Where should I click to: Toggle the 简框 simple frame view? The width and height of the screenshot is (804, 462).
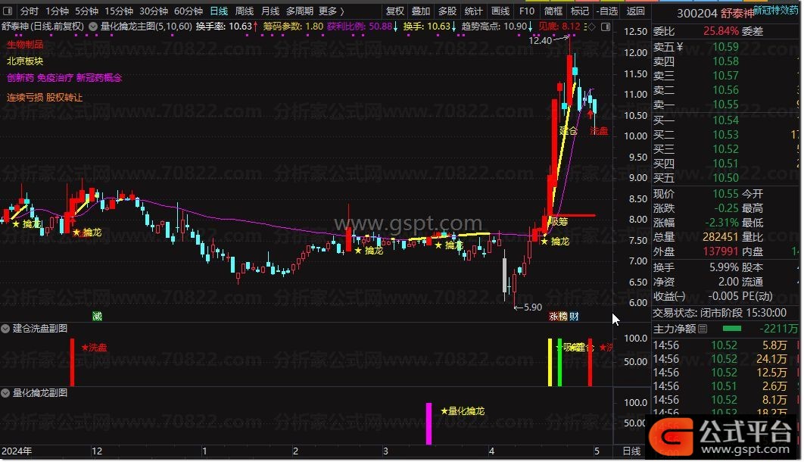point(553,11)
